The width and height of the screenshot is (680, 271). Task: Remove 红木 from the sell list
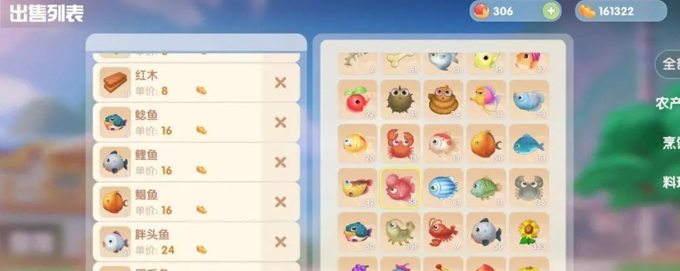pyautogui.click(x=281, y=83)
